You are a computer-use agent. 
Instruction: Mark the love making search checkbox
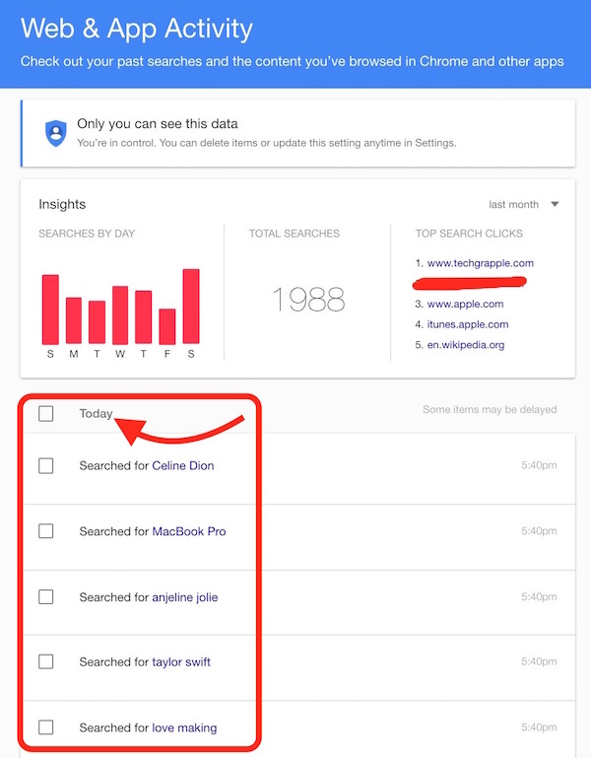pos(46,727)
